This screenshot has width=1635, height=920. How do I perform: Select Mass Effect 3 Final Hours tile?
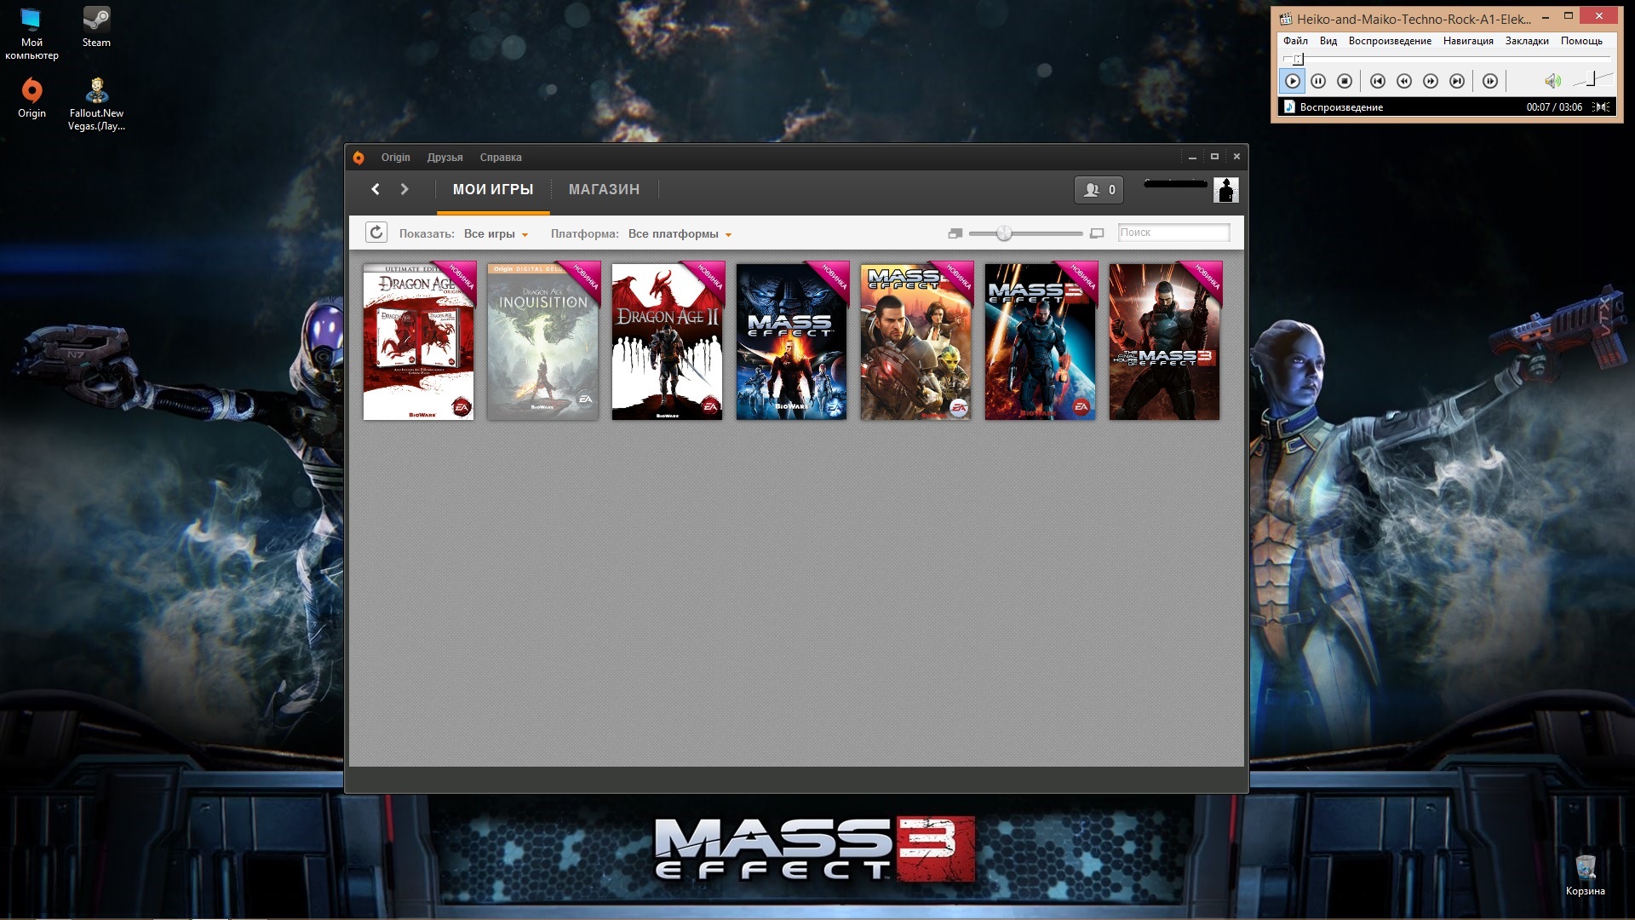tap(1164, 341)
